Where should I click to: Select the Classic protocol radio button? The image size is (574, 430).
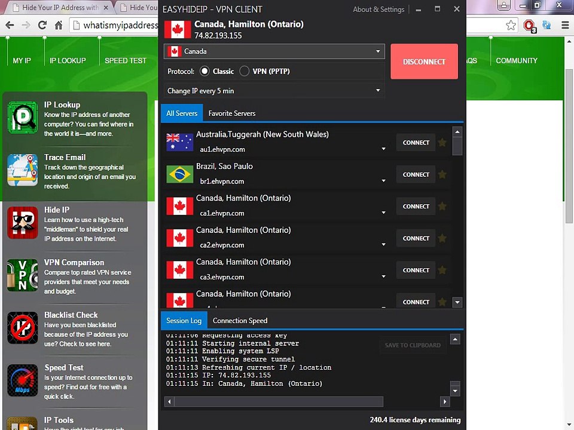204,71
